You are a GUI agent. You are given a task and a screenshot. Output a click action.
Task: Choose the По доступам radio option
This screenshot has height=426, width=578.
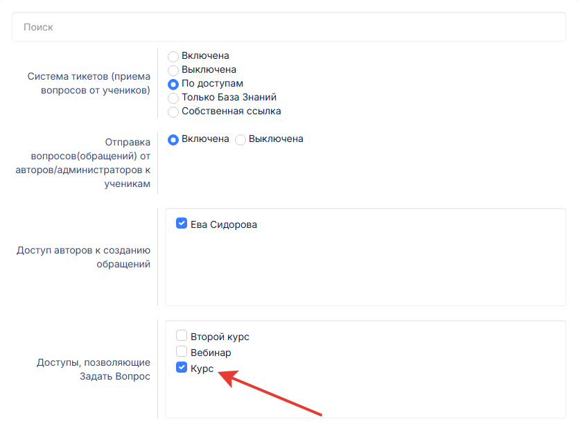(x=173, y=84)
